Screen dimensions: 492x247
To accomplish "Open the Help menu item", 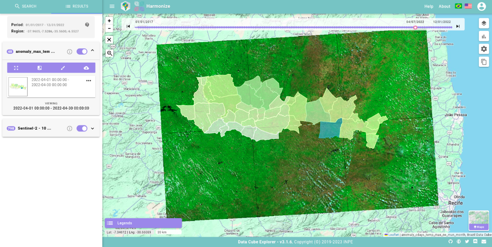I will point(428,7).
